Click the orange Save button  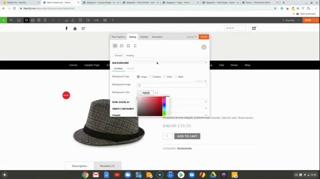308,20
